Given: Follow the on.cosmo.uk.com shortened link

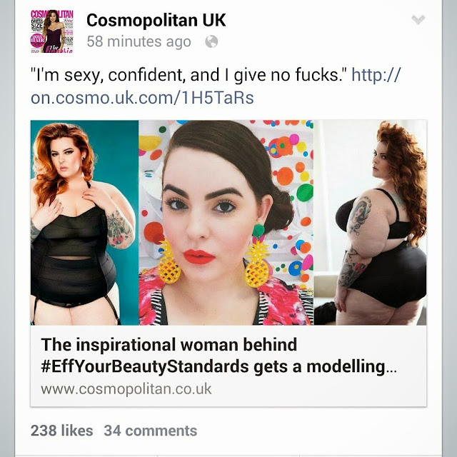Looking at the screenshot, I should [216, 86].
